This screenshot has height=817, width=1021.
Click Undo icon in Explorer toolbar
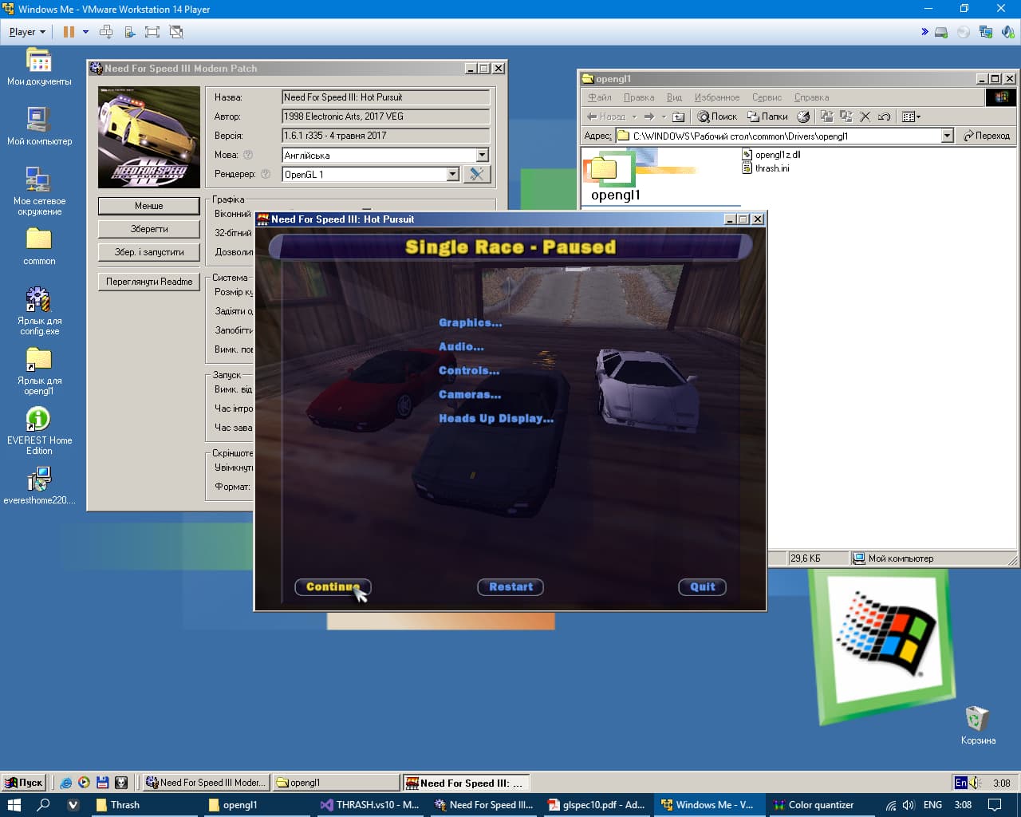coord(884,116)
